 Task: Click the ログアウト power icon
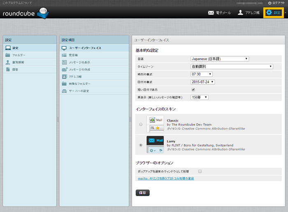[270, 3]
